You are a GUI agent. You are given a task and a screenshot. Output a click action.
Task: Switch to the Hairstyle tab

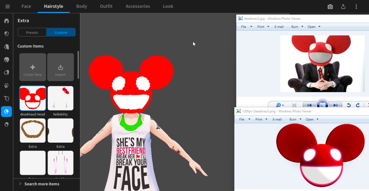[53, 6]
